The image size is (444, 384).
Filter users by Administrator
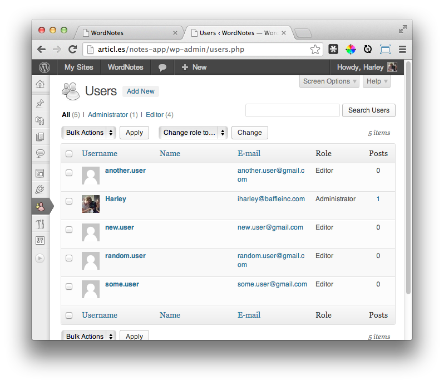(x=108, y=115)
